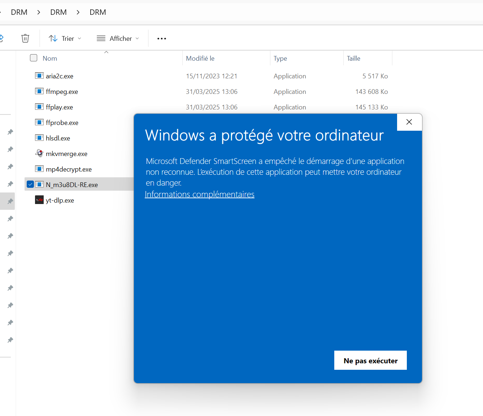
Task: Expand the chevron after the second DRM breadcrumb
Action: pyautogui.click(x=78, y=12)
